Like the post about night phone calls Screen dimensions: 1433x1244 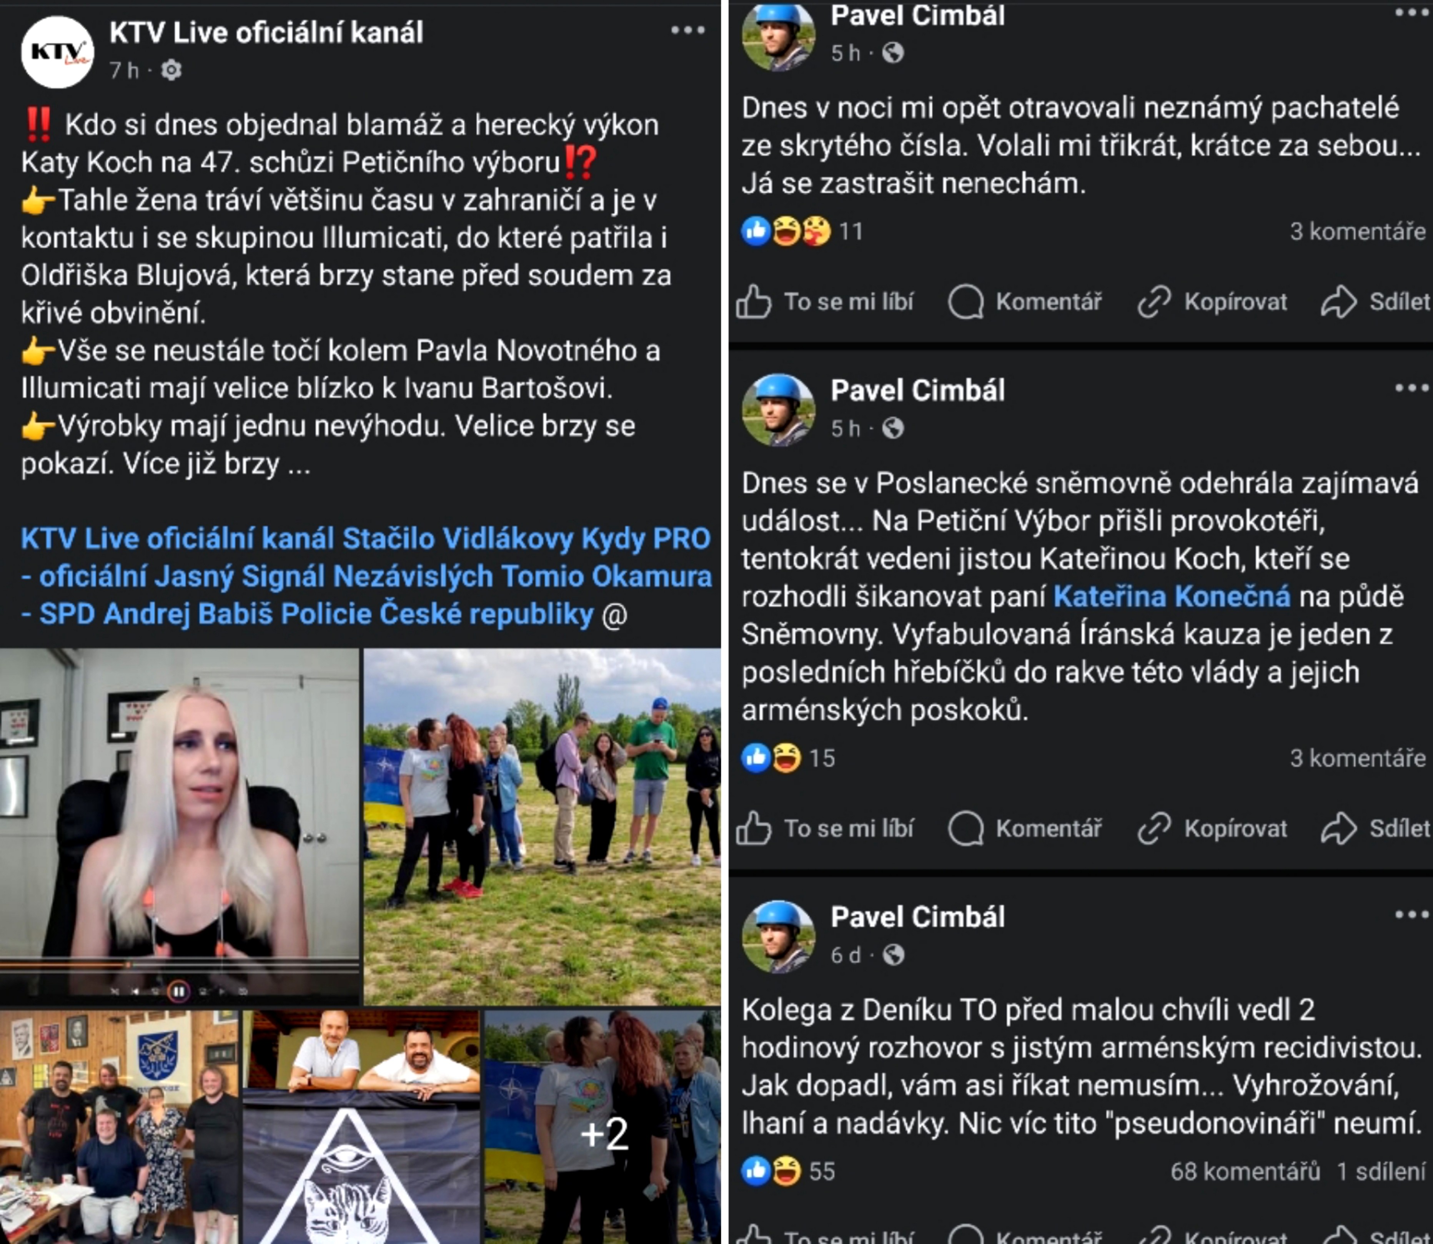tap(824, 302)
